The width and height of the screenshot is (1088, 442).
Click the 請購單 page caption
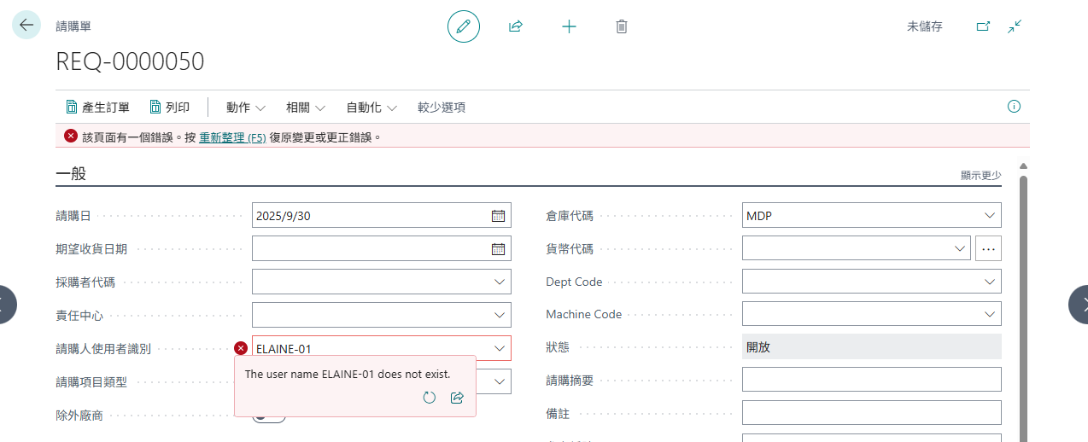(x=73, y=26)
